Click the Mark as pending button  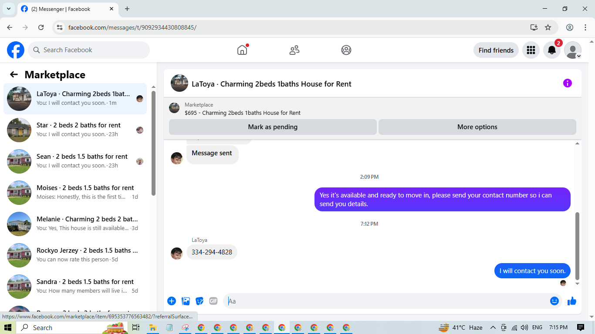pyautogui.click(x=273, y=127)
